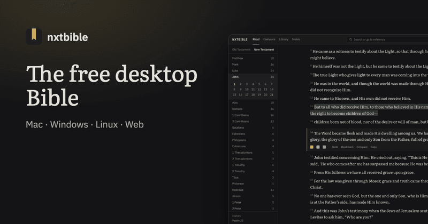Select verse 9 'The true Light'
The width and height of the screenshot is (428, 224).
point(369,75)
